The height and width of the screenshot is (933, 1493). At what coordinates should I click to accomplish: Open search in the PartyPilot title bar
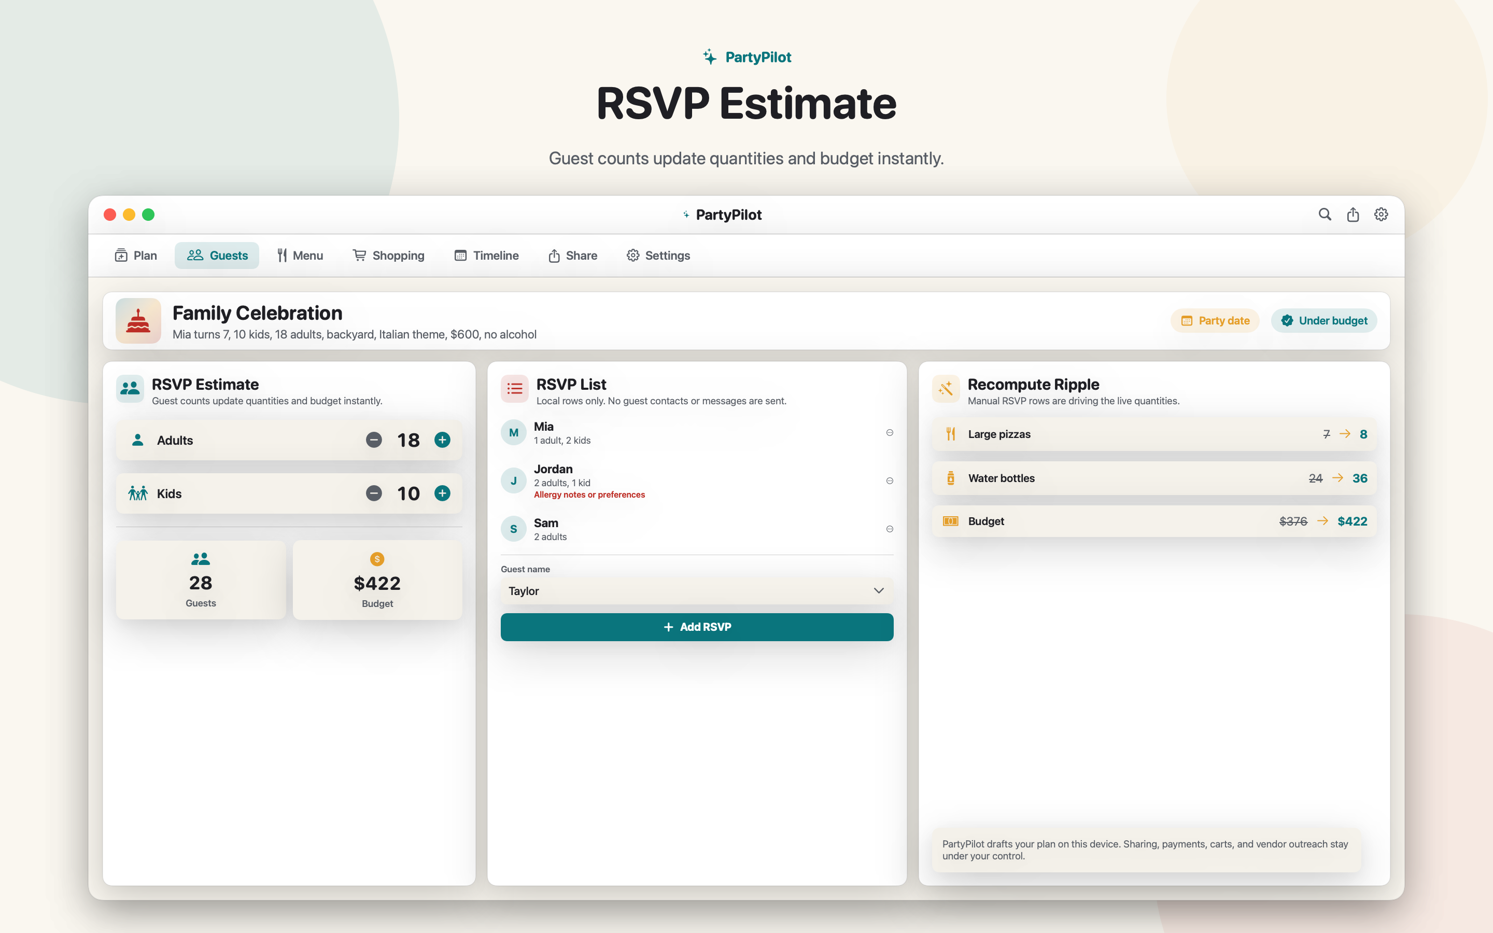point(1325,214)
